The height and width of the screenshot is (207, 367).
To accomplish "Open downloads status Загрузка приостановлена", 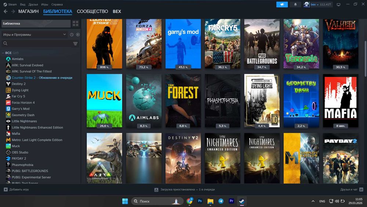I will coord(185,189).
